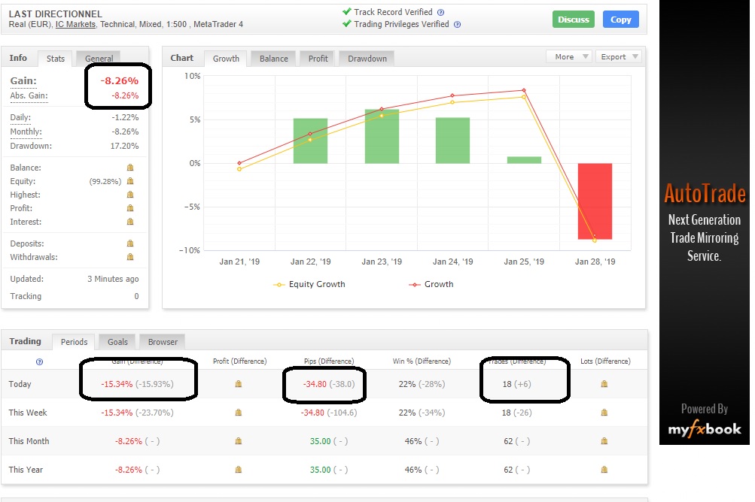Click the lock icon beside Balance

[x=130, y=168]
